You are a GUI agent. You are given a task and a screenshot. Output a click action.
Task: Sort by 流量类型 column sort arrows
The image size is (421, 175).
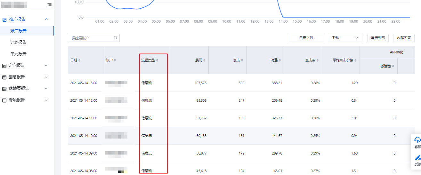point(157,60)
